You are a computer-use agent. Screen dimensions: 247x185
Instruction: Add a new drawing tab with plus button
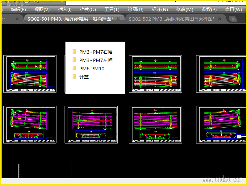[x=233, y=19]
